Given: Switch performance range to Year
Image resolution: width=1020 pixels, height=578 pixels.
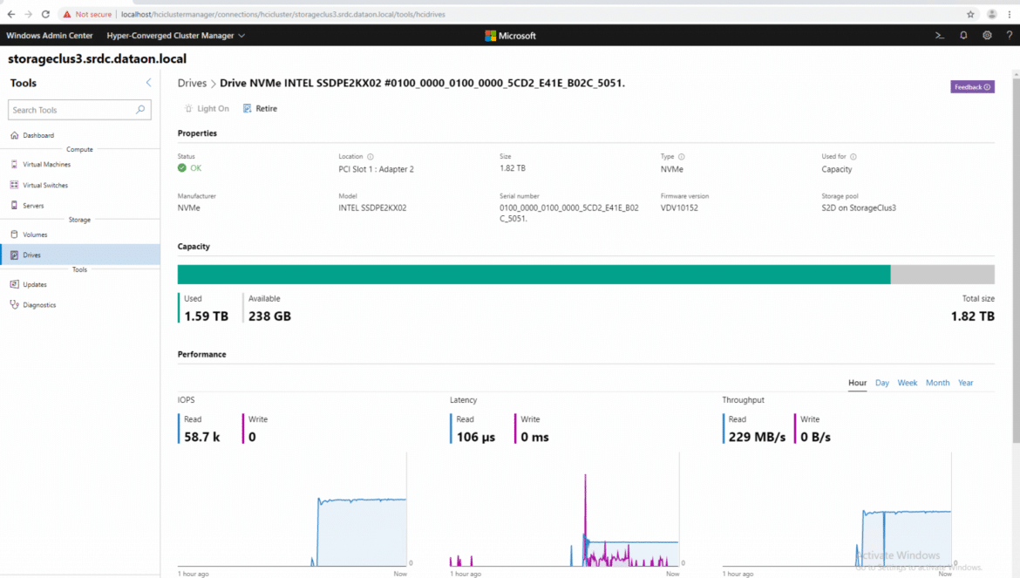Looking at the screenshot, I should (965, 383).
